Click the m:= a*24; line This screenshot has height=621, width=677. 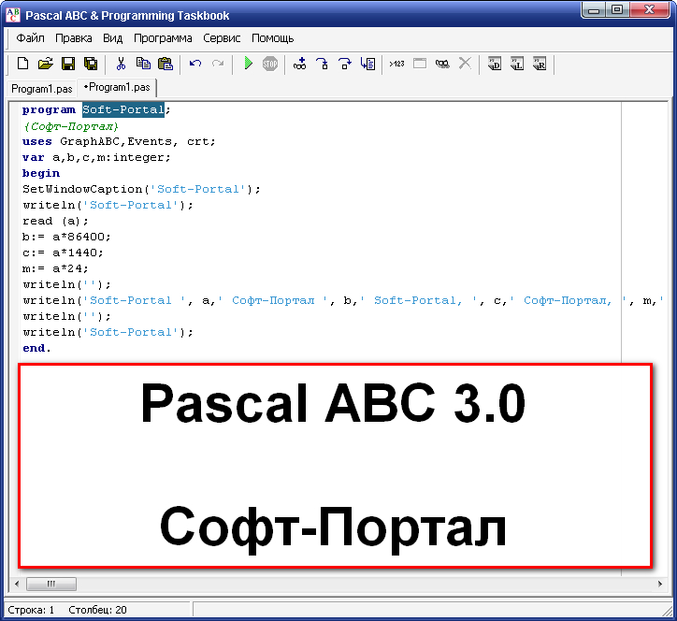[55, 268]
